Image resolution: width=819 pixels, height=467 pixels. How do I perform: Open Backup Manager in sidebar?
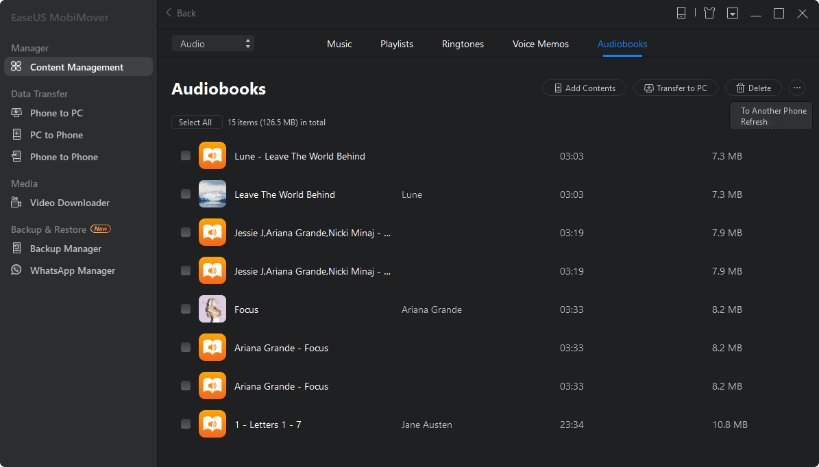[65, 249]
